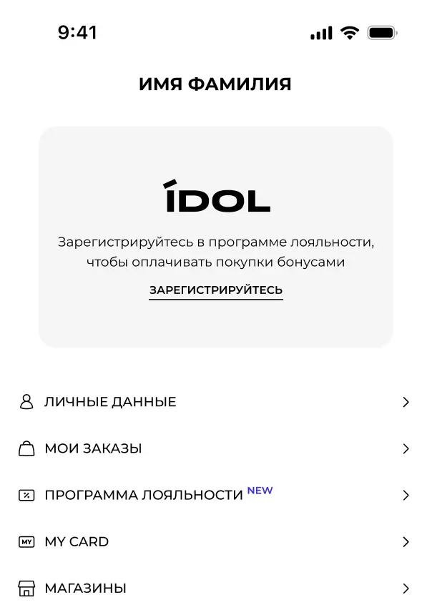Image resolution: width=432 pixels, height=615 pixels.
Task: Expand МАГАЗИНЫ using its arrow
Action: [406, 588]
